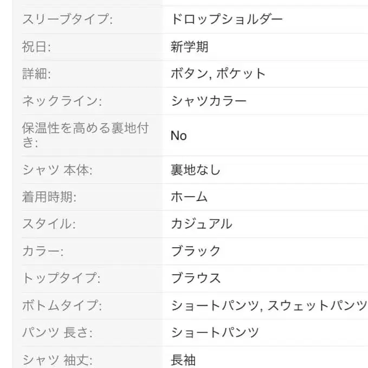Select the 裏地なし value

(196, 170)
